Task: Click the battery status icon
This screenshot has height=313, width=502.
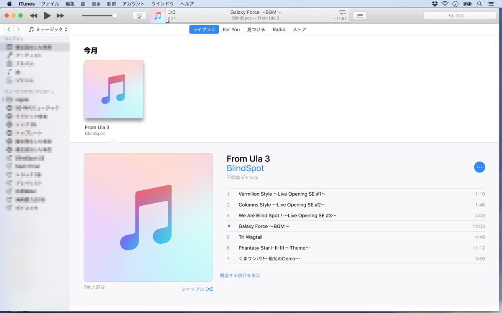Action: 468,4
